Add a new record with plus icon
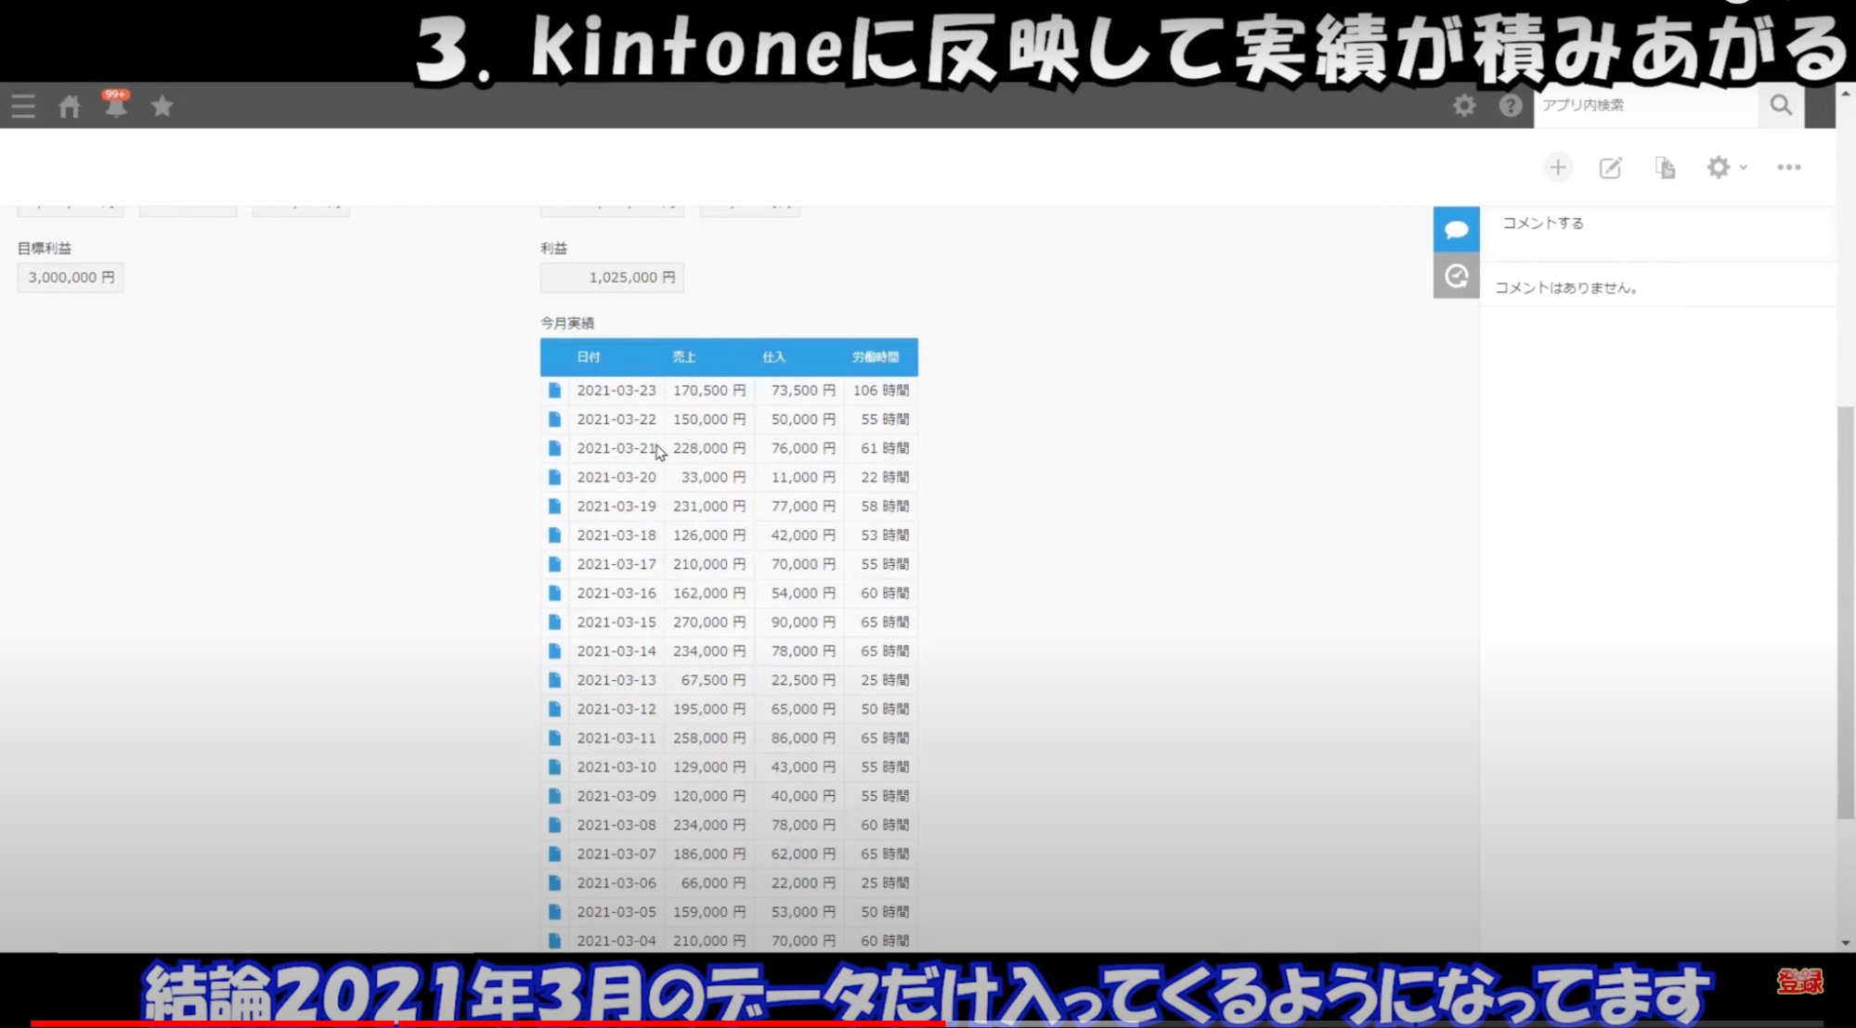Screen dimensions: 1856x1028 coord(1558,168)
